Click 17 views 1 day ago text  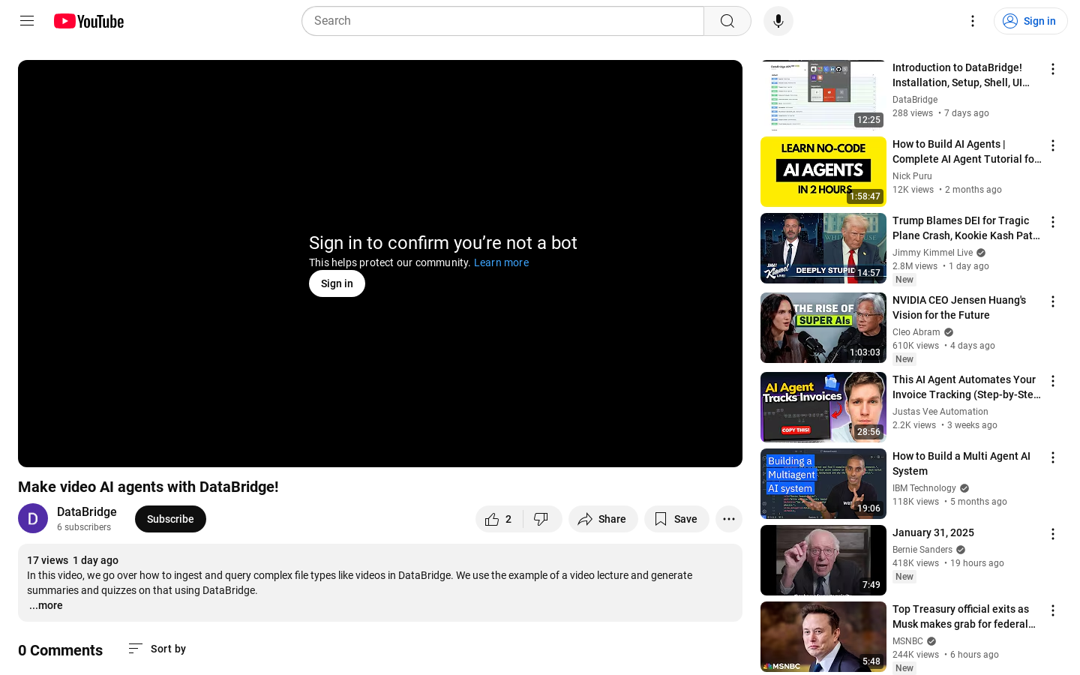tap(73, 560)
